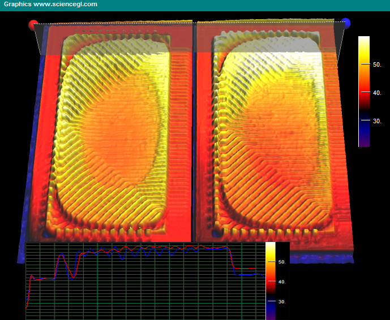This screenshot has width=390, height=320.
Task: Click the main color scale bar
Action: (x=364, y=92)
